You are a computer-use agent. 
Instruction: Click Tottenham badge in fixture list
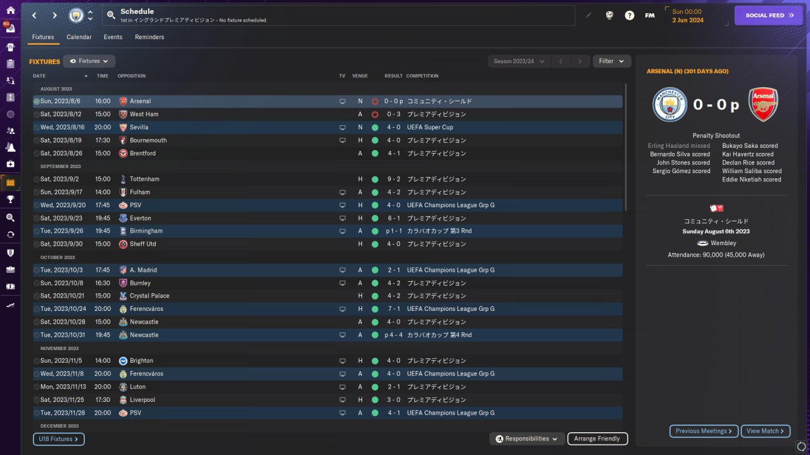[x=123, y=179]
